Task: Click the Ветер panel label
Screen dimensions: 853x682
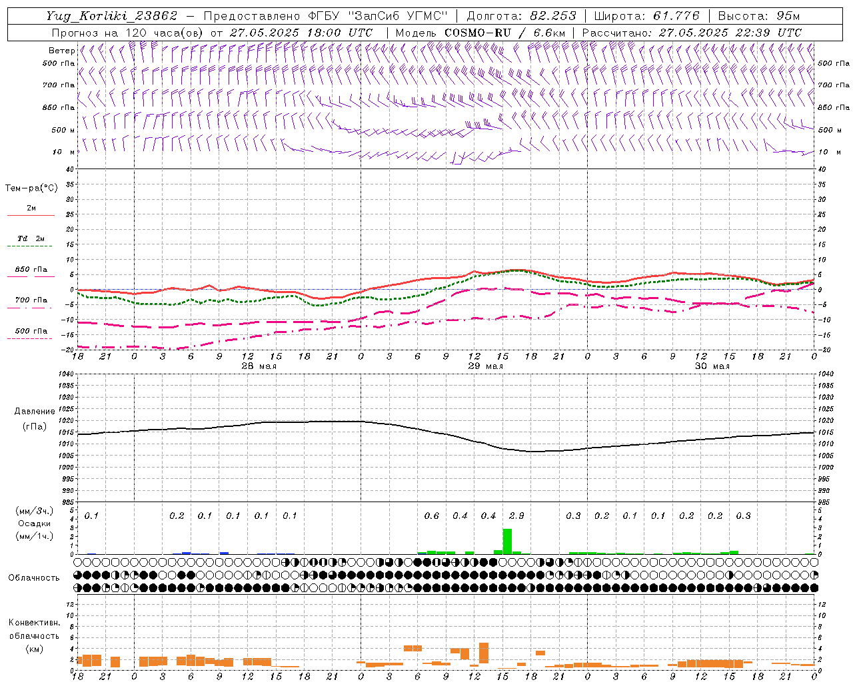Action: [x=61, y=51]
